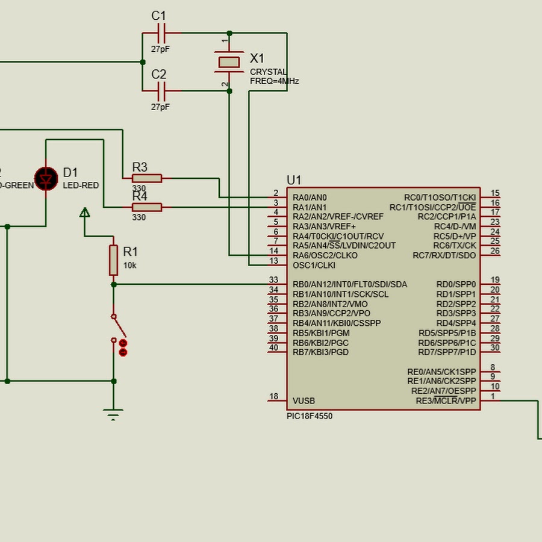This screenshot has height=542, width=542.
Task: Select the C1 capacitor symbol
Action: [x=161, y=33]
